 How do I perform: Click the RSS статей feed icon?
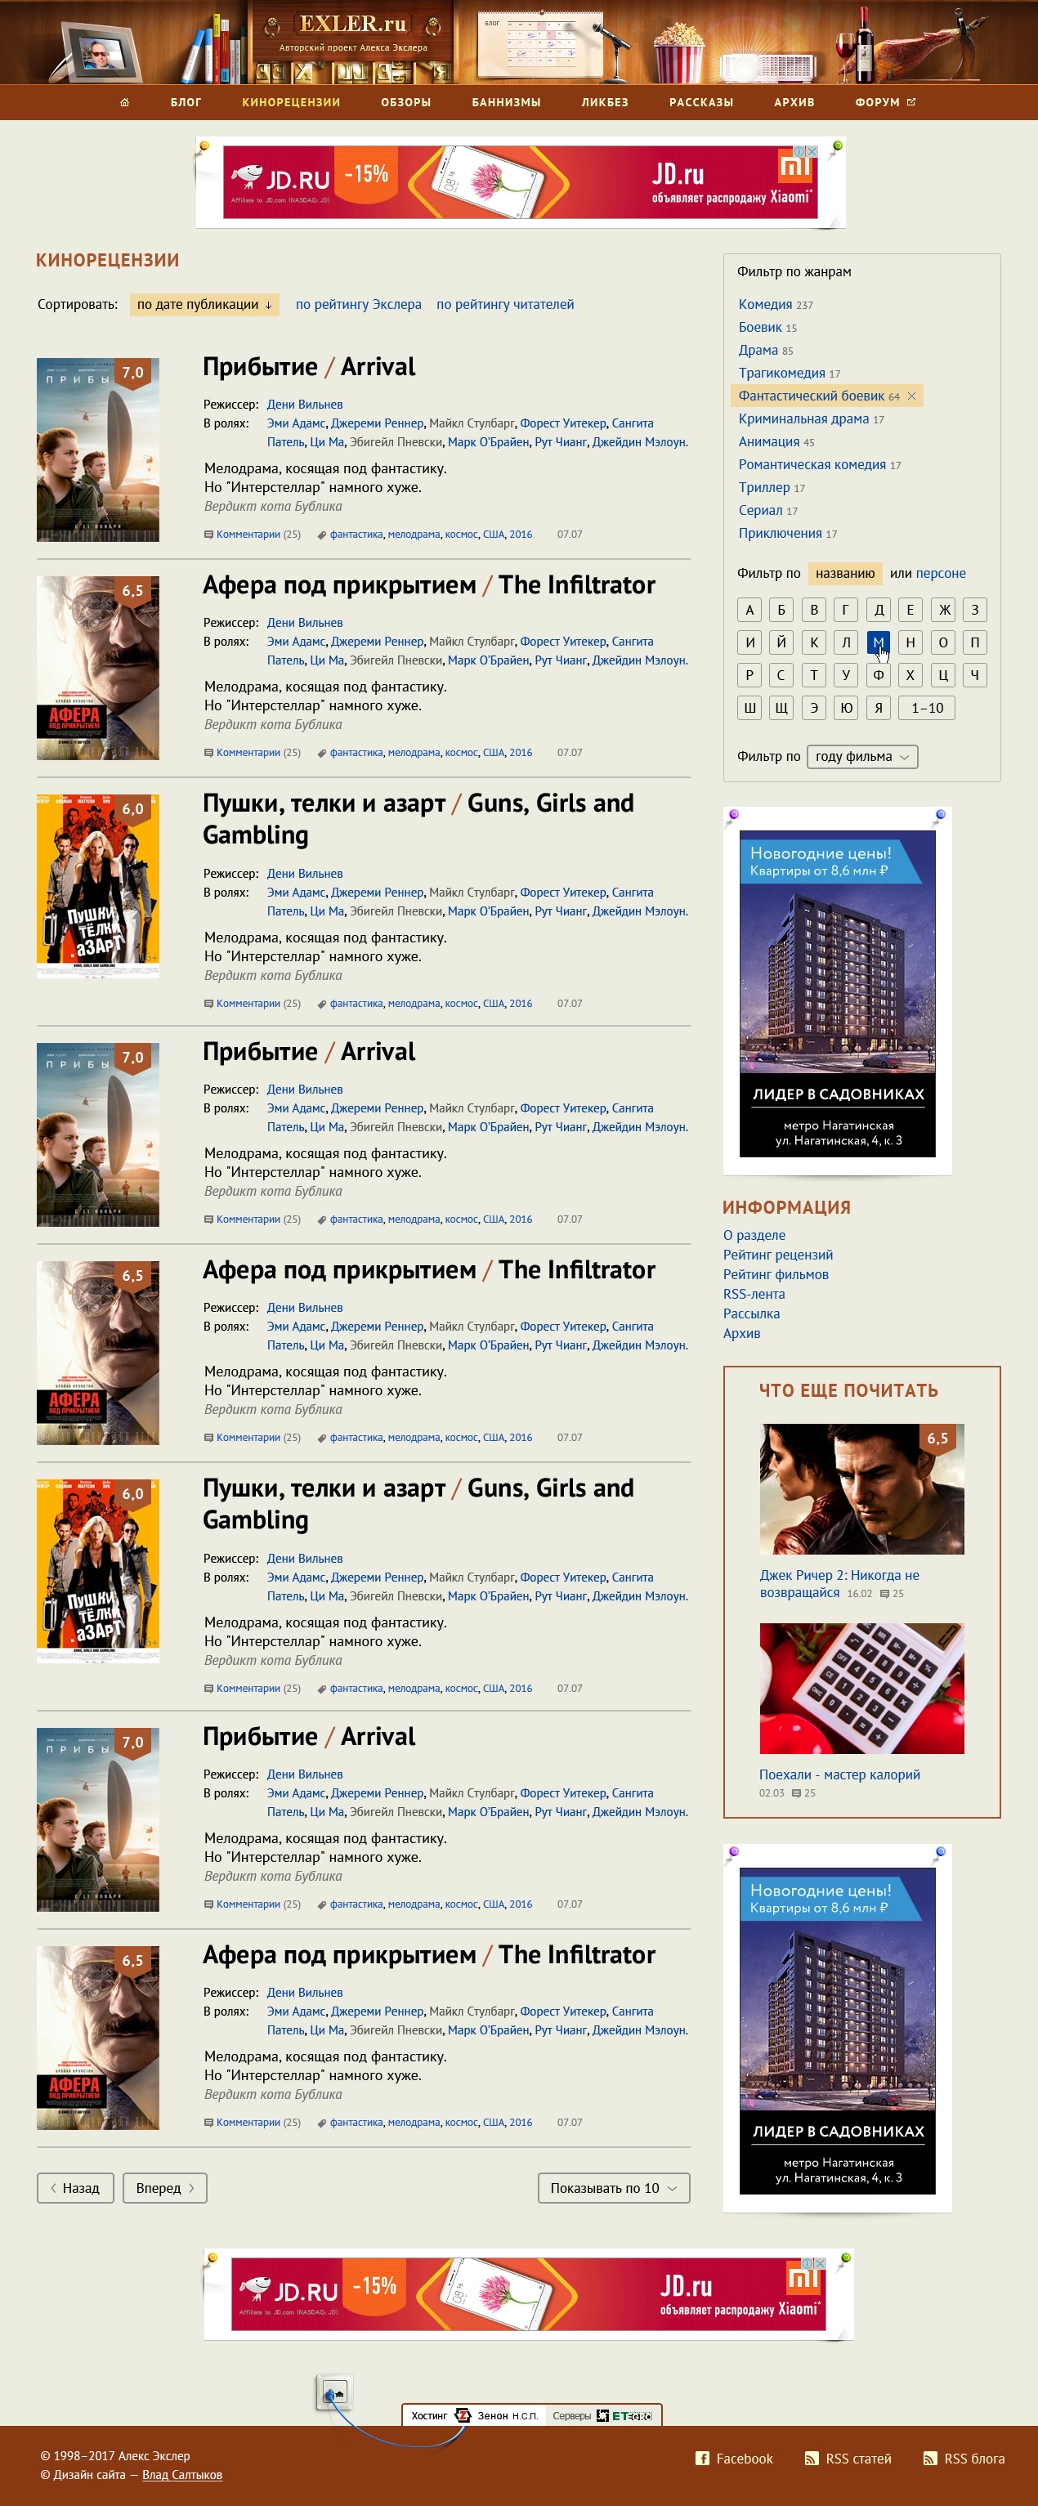pyautogui.click(x=812, y=2459)
